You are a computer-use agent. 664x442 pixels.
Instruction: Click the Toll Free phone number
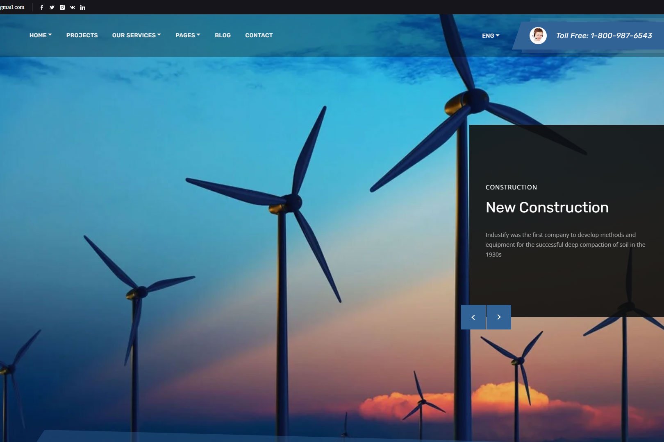click(x=604, y=36)
